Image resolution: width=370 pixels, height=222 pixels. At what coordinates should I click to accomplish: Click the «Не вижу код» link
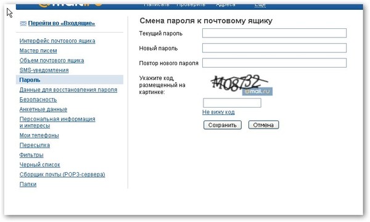coord(218,112)
